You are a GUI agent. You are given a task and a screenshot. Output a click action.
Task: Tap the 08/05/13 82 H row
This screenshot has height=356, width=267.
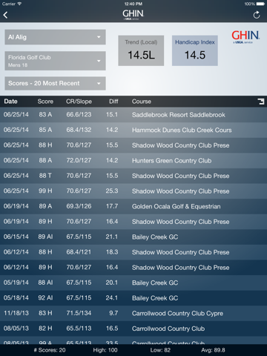point(133,329)
